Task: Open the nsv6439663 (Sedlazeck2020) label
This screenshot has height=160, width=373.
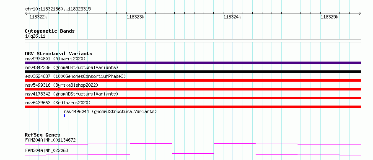Action: pos(58,103)
